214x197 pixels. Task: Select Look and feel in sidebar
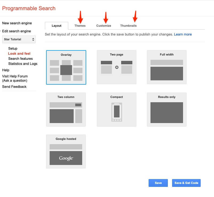(x=19, y=53)
